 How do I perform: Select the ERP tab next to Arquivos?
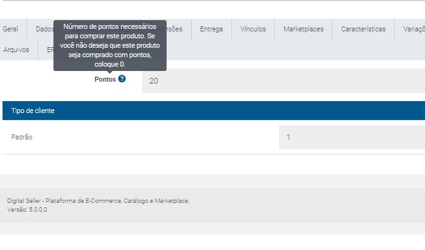click(x=50, y=50)
